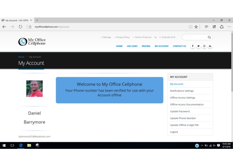The height and width of the screenshot is (166, 233).
Task: Open Update Password in sidebar
Action: (x=180, y=111)
